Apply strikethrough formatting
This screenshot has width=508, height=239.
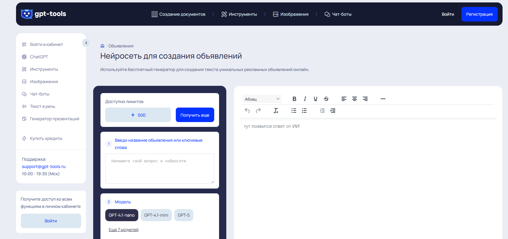click(x=326, y=99)
